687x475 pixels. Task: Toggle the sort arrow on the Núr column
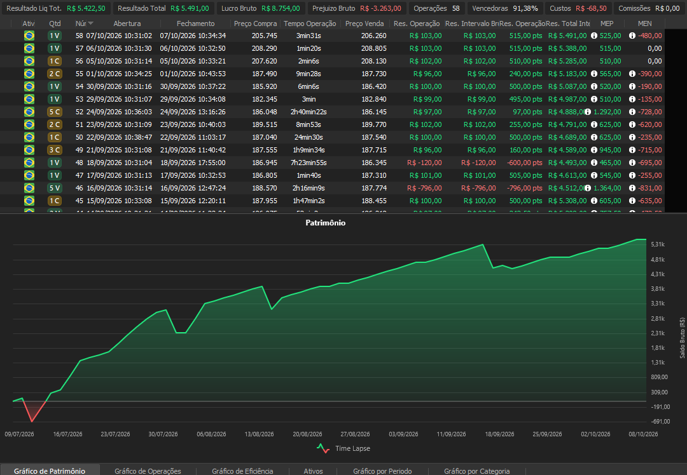click(91, 23)
